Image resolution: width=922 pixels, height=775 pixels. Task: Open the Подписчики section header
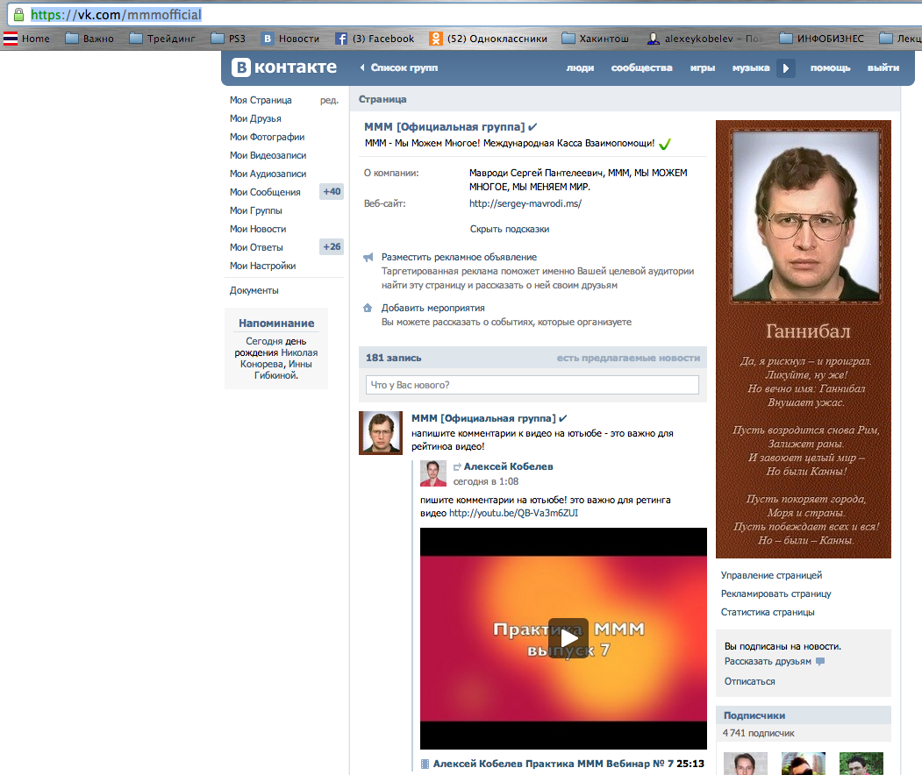(x=754, y=715)
